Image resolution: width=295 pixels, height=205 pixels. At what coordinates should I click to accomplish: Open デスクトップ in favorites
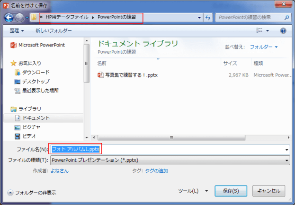[32, 81]
